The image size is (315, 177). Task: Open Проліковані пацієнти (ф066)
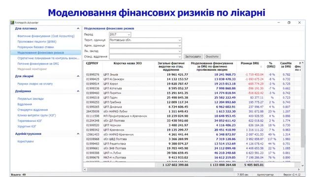(x=37, y=41)
